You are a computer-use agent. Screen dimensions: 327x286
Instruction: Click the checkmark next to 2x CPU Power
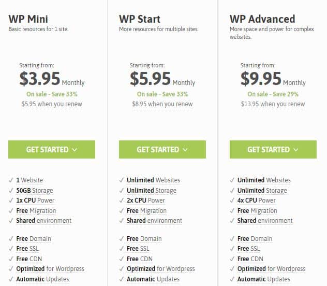pos(122,201)
